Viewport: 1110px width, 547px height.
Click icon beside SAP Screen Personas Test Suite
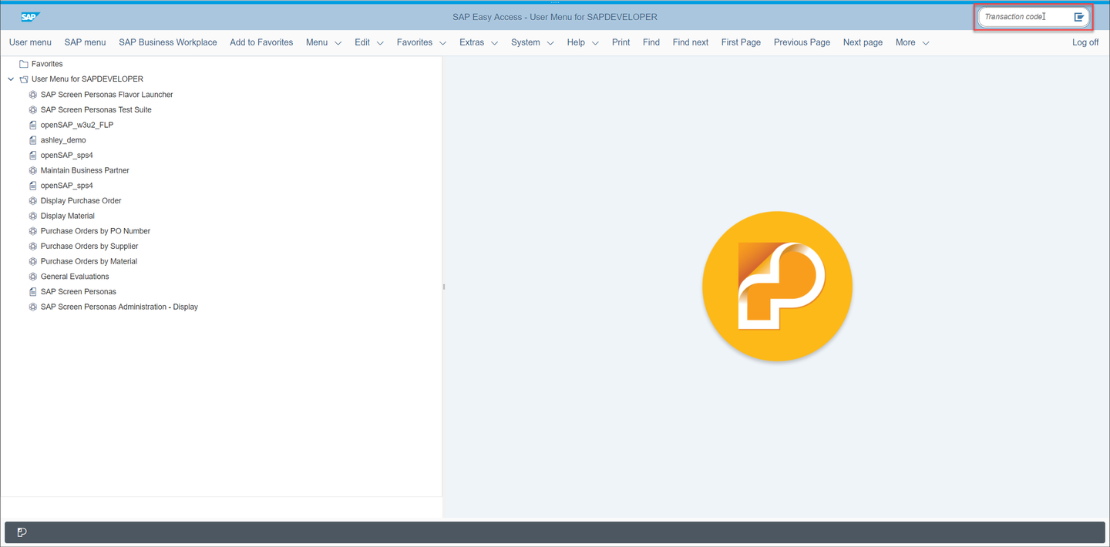pos(33,110)
